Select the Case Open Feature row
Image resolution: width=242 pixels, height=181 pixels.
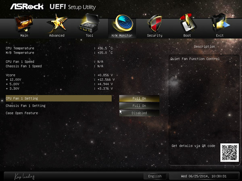coord(22,113)
